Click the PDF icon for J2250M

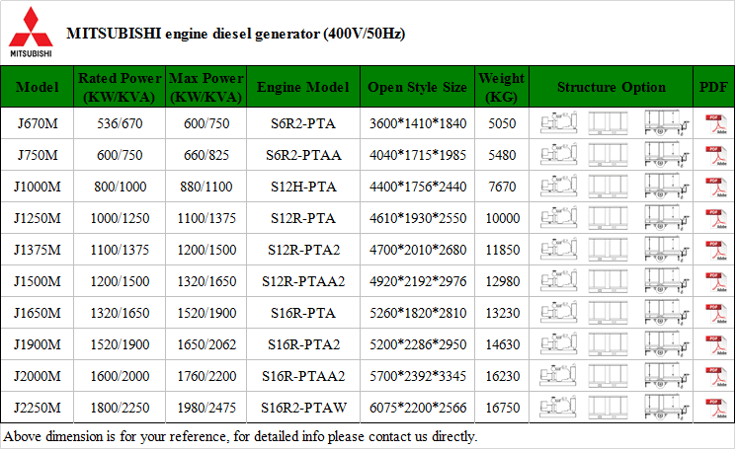pyautogui.click(x=714, y=408)
